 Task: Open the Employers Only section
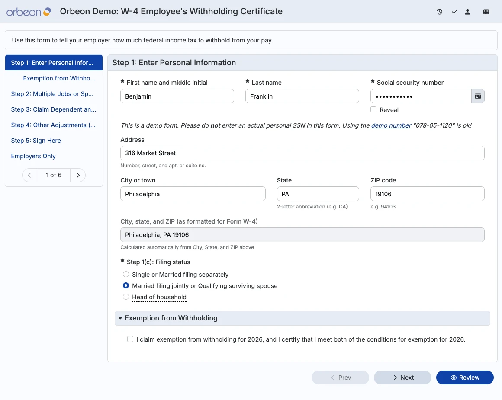(x=33, y=156)
